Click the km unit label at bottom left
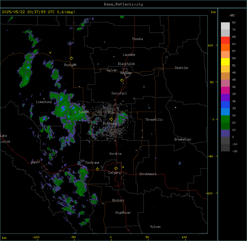 [4, 238]
